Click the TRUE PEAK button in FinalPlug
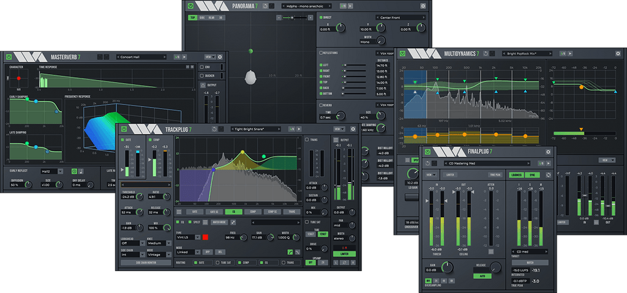627x293 pixels. 495,175
